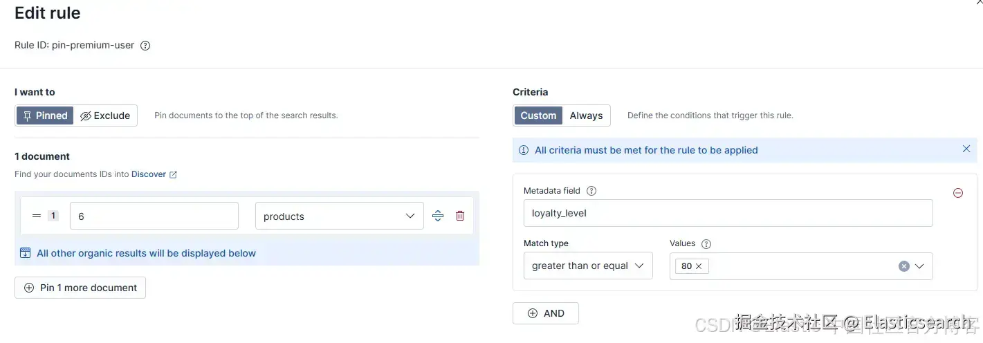The image size is (983, 343).
Task: Choose Always criteria mode
Action: [586, 115]
